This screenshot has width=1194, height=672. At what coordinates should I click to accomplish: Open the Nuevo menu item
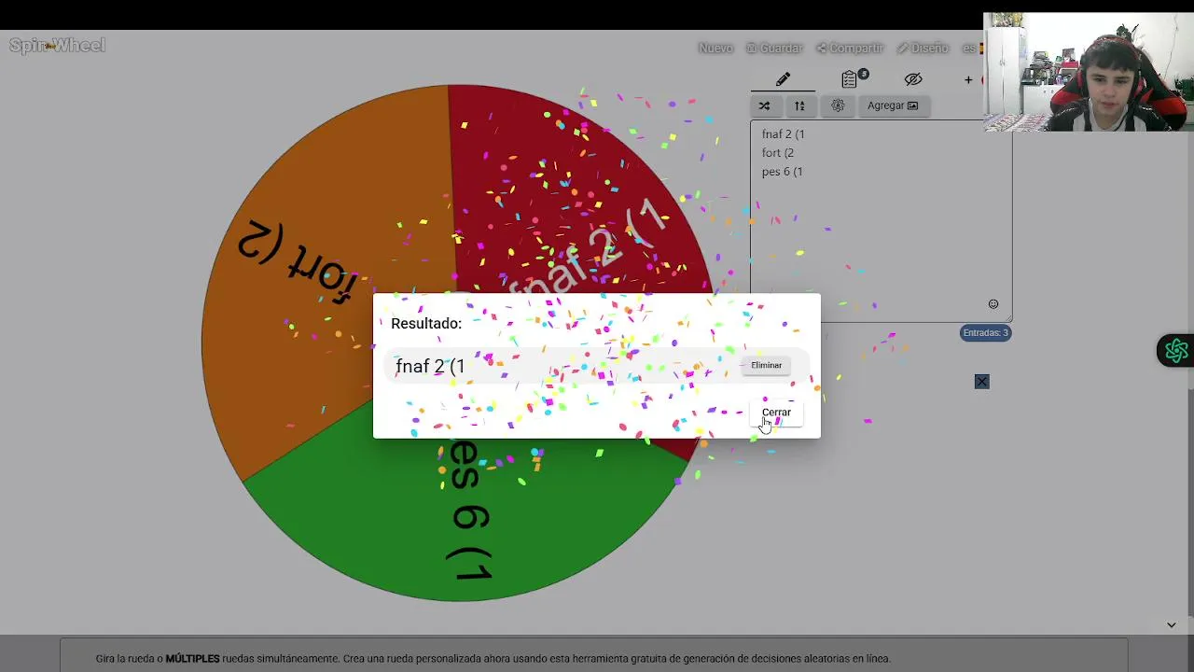click(715, 48)
